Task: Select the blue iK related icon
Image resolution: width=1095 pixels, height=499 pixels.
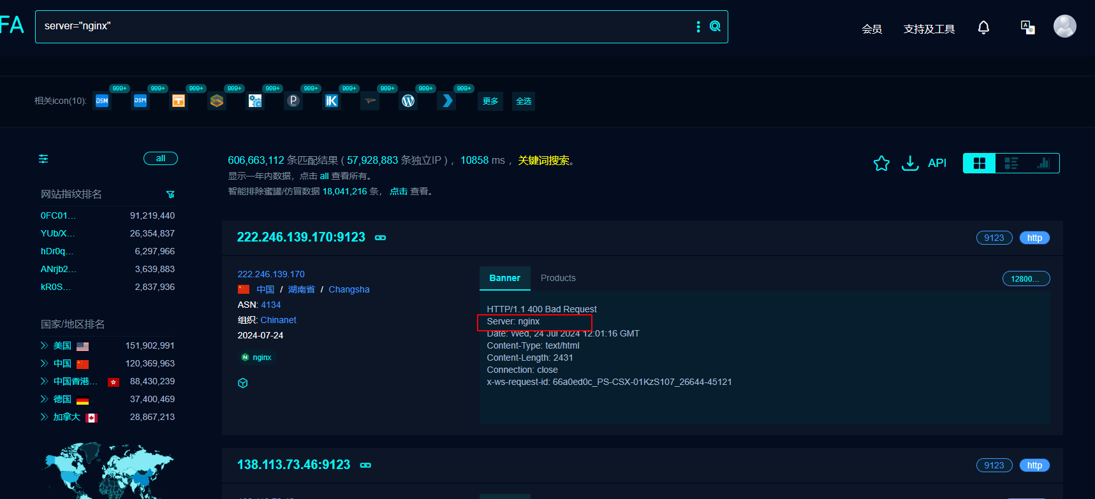Action: click(x=332, y=101)
